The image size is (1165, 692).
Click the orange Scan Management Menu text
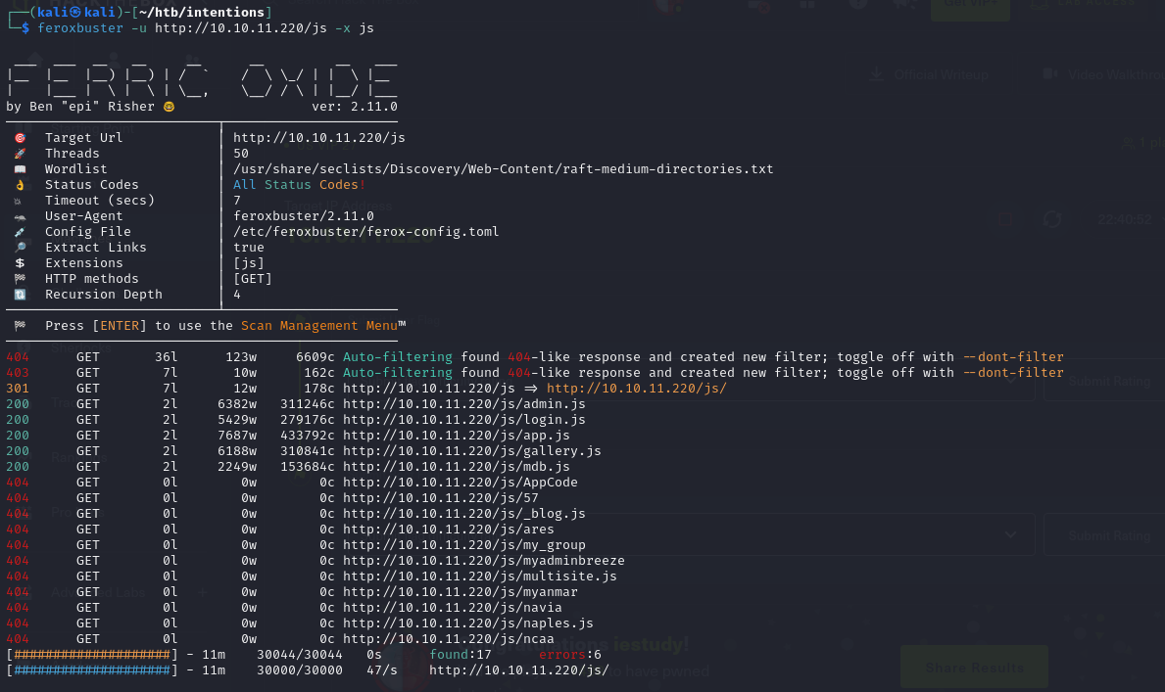318,326
